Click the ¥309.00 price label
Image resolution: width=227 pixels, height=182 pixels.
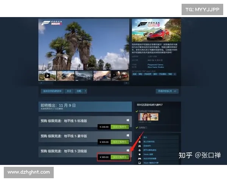tap(104, 142)
